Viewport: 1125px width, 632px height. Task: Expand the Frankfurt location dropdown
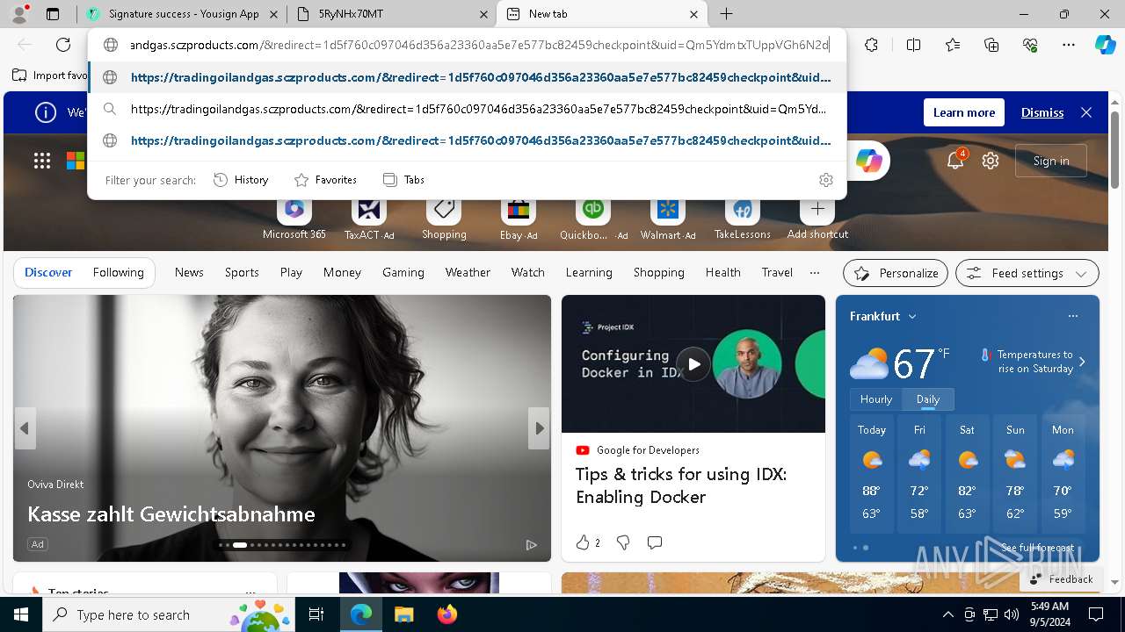pyautogui.click(x=912, y=316)
